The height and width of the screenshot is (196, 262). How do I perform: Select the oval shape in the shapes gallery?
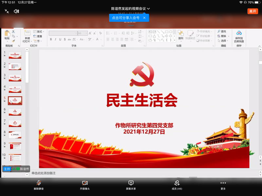171,32
